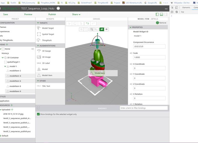Show the DevTools console sidebar

click(172, 12)
